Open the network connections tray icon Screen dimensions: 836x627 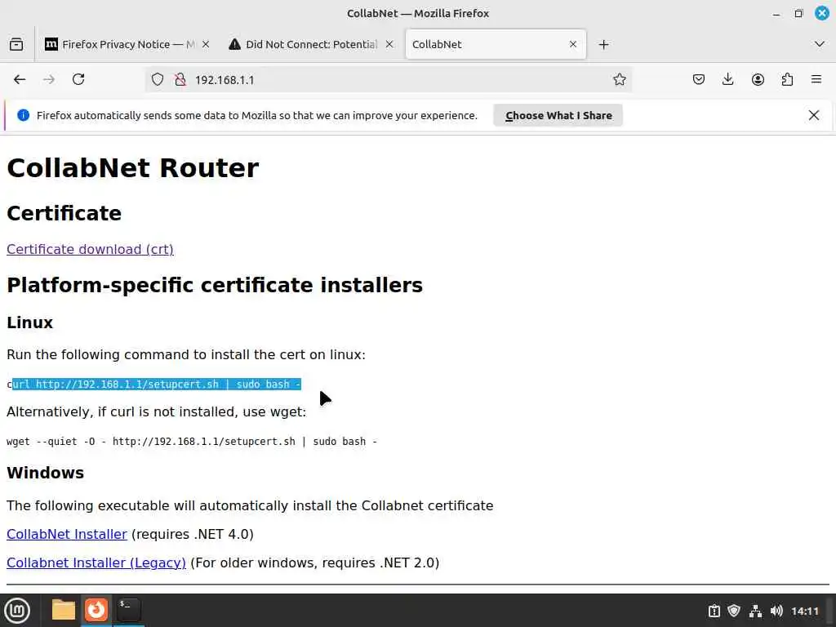pyautogui.click(x=755, y=611)
